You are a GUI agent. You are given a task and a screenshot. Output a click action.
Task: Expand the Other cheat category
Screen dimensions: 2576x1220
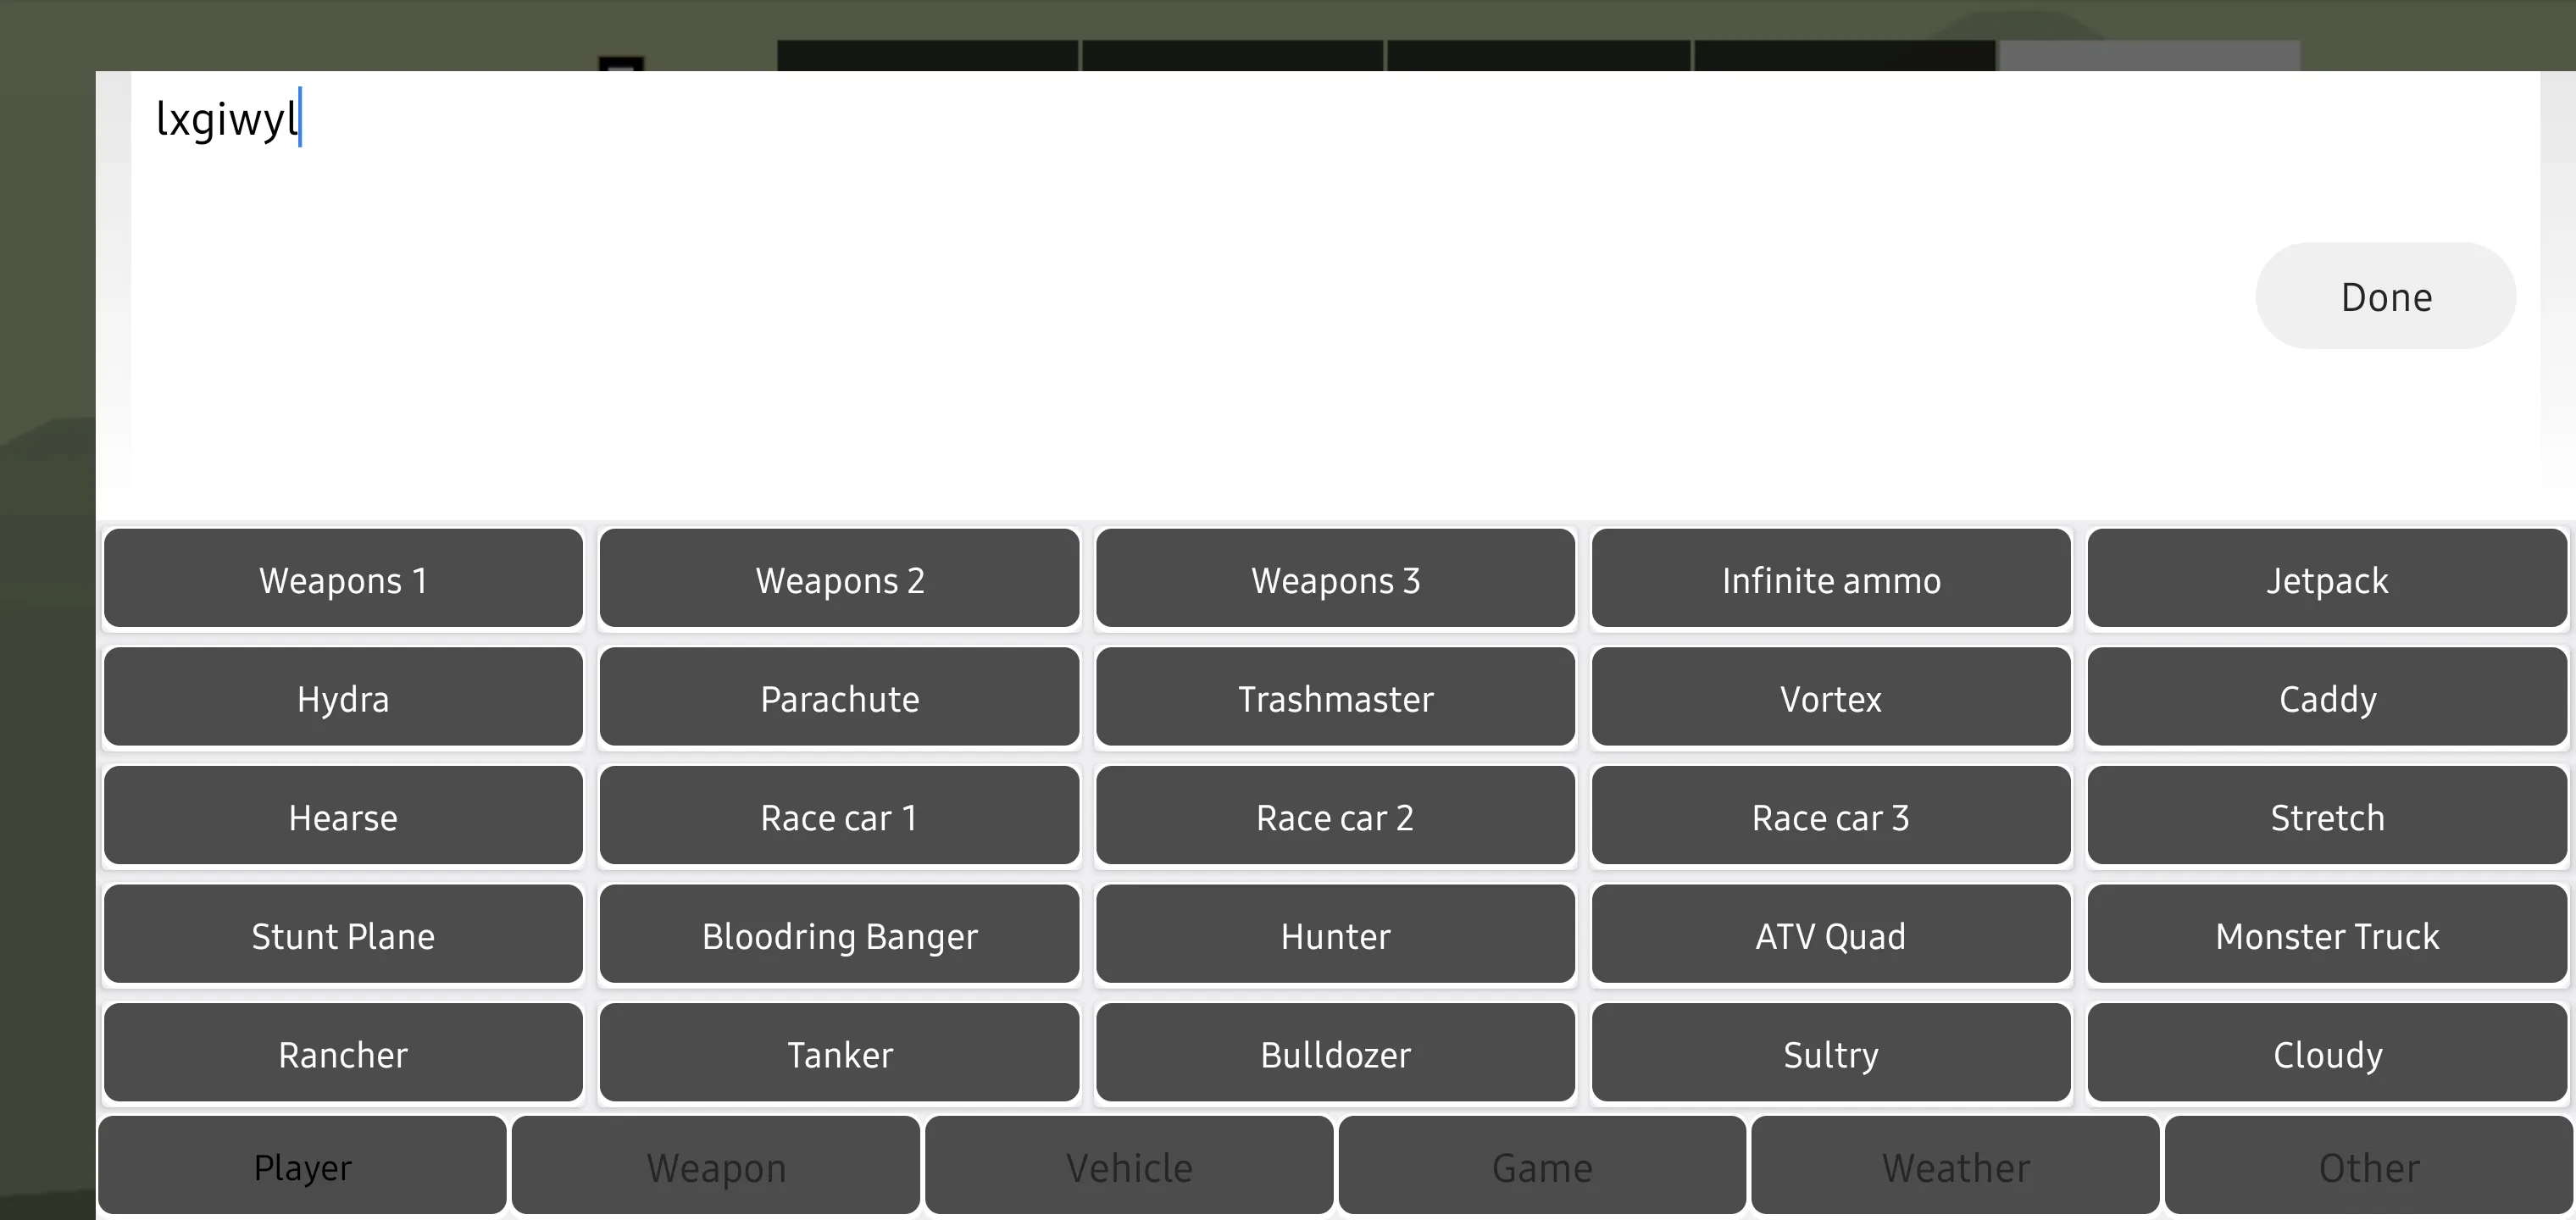2369,1167
